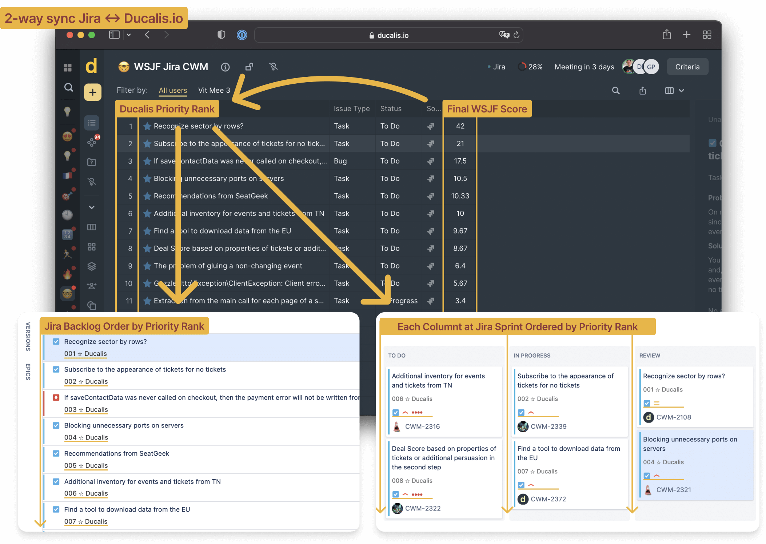
Task: Toggle checkbox on 'Blocking unnecessary ports on servers'
Action: coord(56,425)
